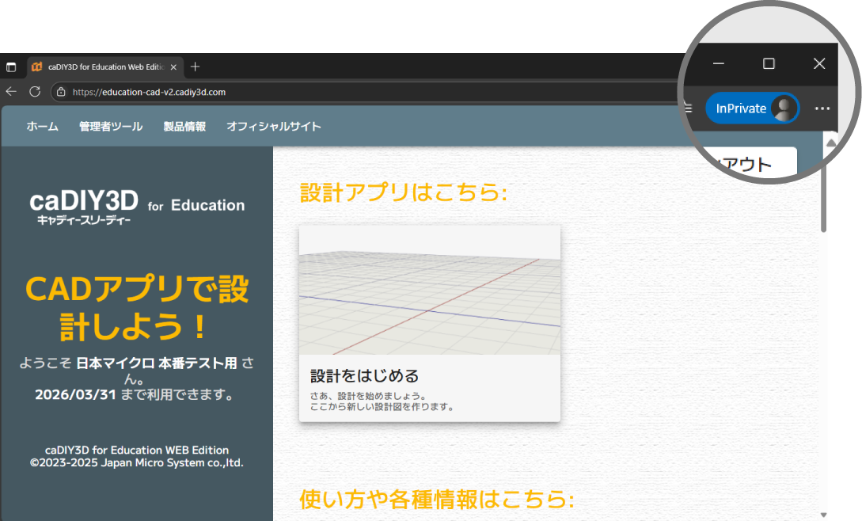The height and width of the screenshot is (521, 862).
Task: Go to ホーム in the navigation bar
Action: click(x=42, y=127)
